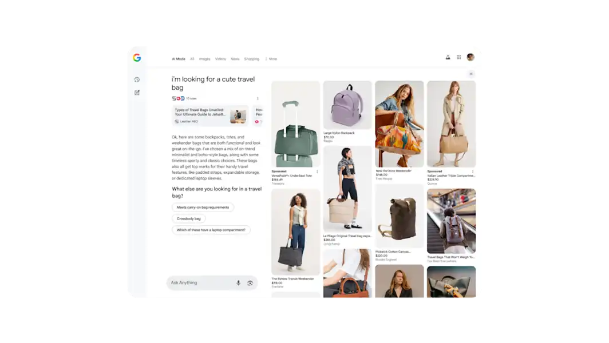Image resolution: width=609 pixels, height=343 pixels.
Task: Open Google Lens from the input bar
Action: coord(249,282)
